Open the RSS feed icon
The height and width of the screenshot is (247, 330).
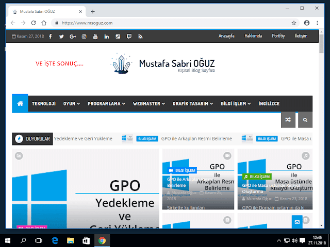click(x=140, y=37)
